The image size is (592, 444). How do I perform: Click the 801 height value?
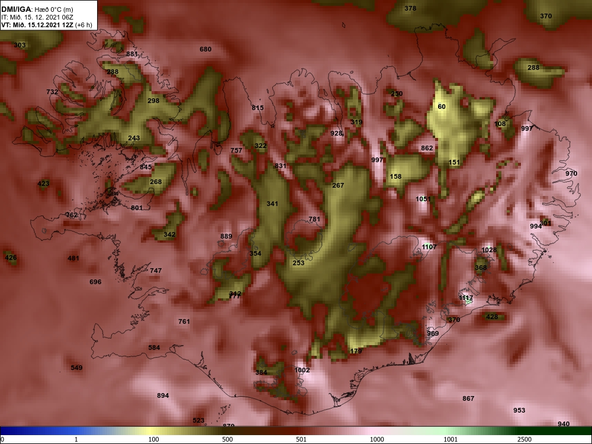(137, 208)
